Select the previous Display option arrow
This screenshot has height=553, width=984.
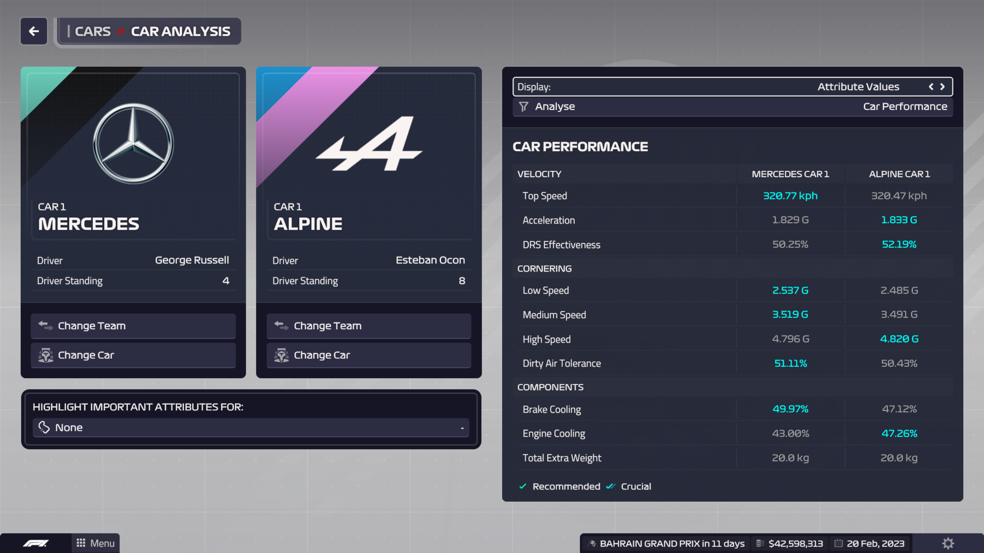tap(931, 87)
